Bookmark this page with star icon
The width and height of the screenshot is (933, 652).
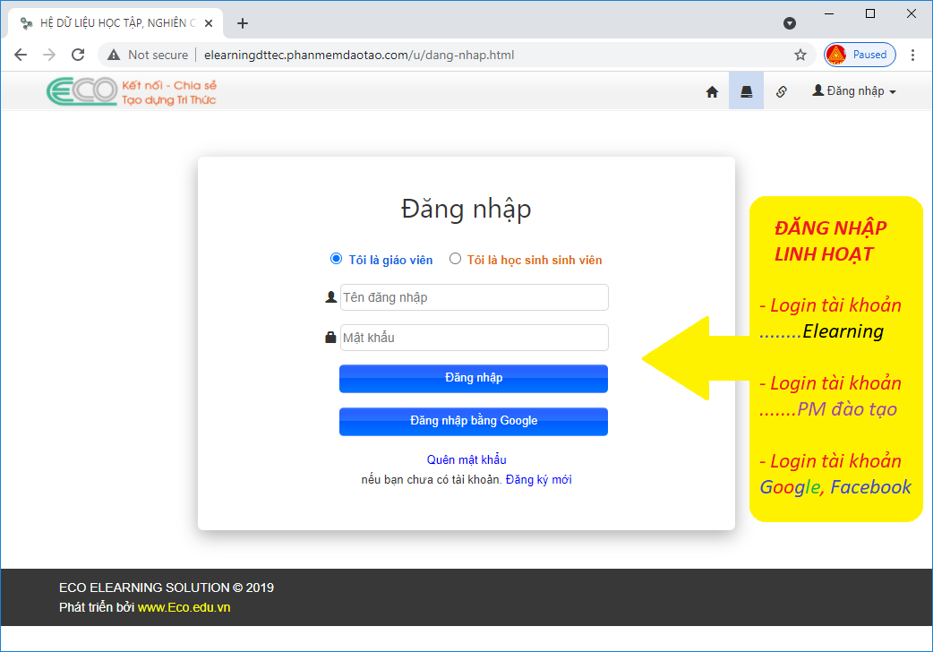[800, 55]
